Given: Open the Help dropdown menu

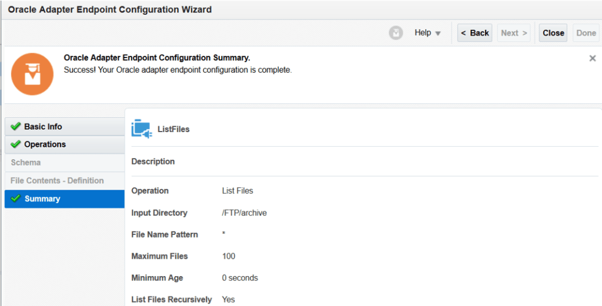Looking at the screenshot, I should coord(427,33).
